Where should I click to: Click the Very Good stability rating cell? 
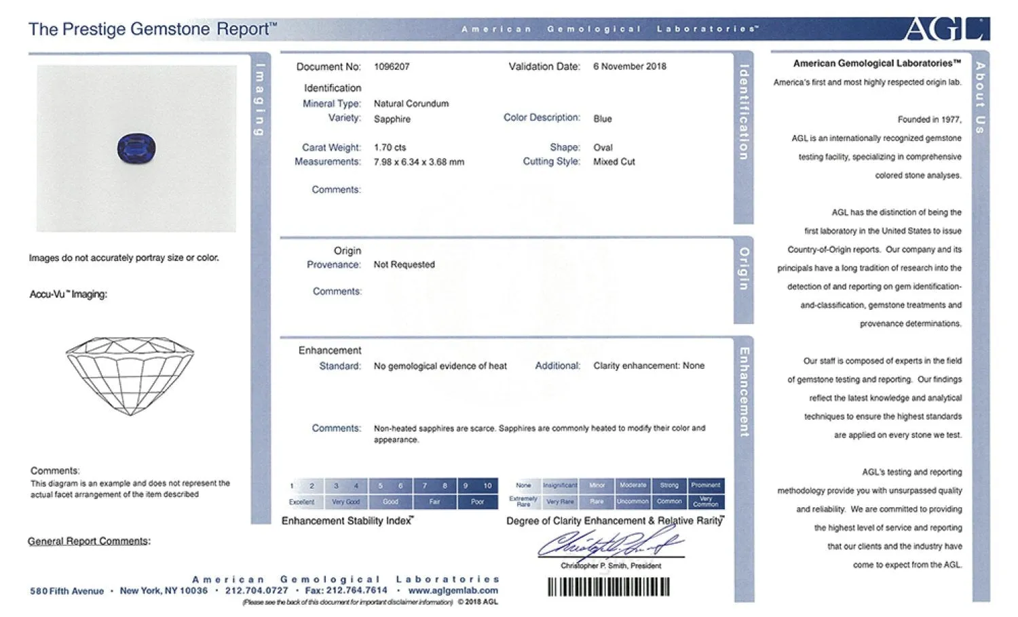point(346,502)
